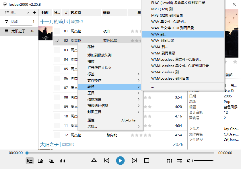The width and height of the screenshot is (241, 169).
Task: Click album header 太阳之子 | 周杰伦
Action: (57, 144)
